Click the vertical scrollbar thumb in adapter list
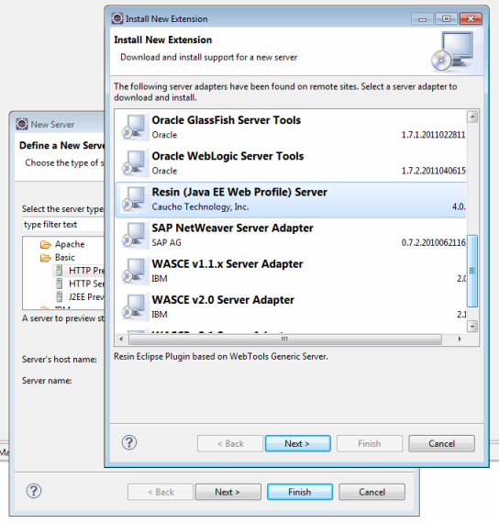 [472, 271]
